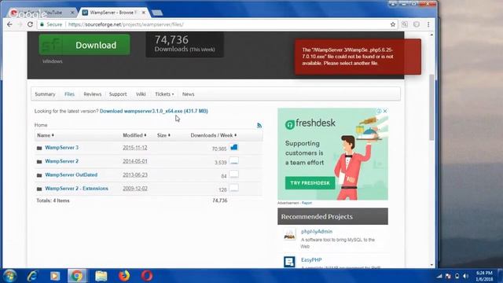Open File Explorer from taskbar

pos(101,276)
